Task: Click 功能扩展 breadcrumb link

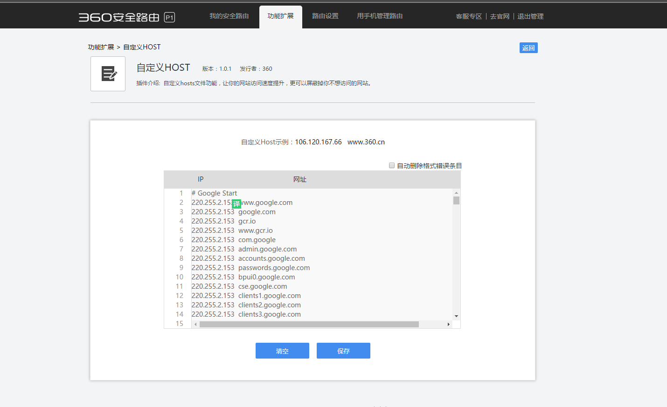Action: [101, 47]
